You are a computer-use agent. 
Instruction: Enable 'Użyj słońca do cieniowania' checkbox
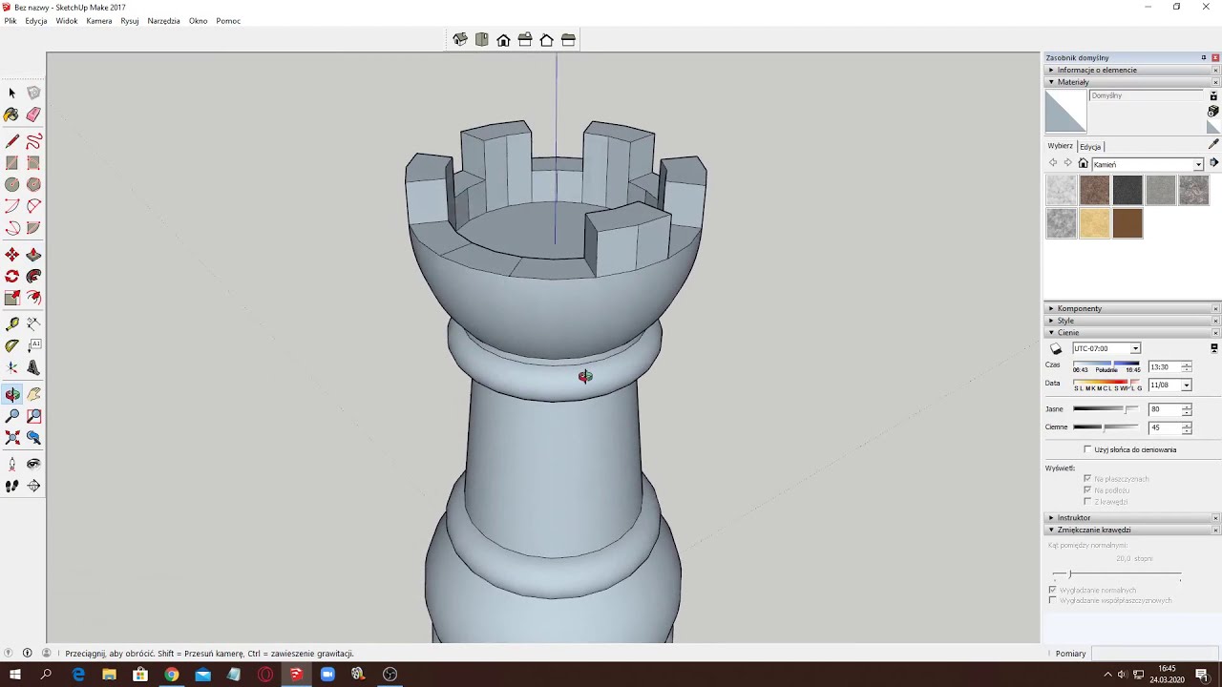point(1087,449)
